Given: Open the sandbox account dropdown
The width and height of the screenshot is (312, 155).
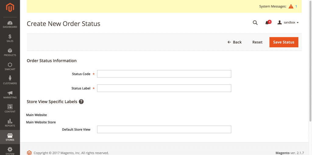Looking at the screenshot, I should click(x=288, y=23).
